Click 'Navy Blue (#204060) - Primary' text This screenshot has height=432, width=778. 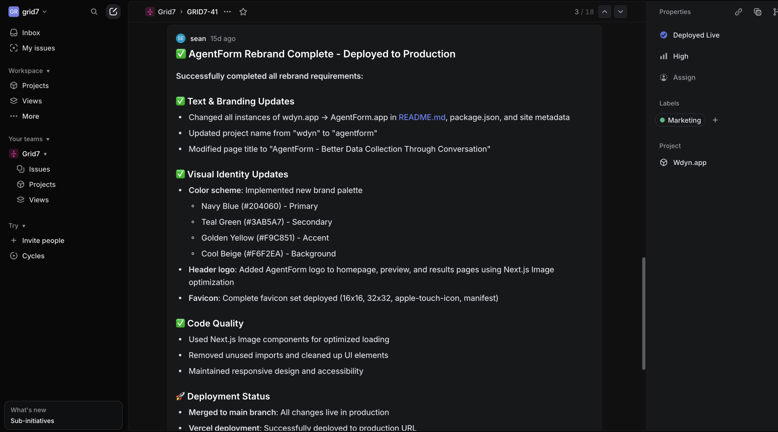(x=260, y=206)
